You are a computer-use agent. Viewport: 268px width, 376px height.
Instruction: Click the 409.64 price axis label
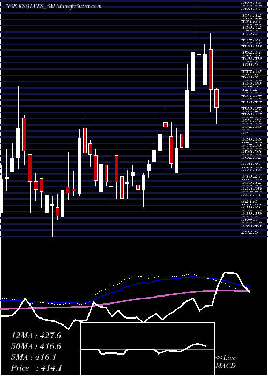point(251,107)
